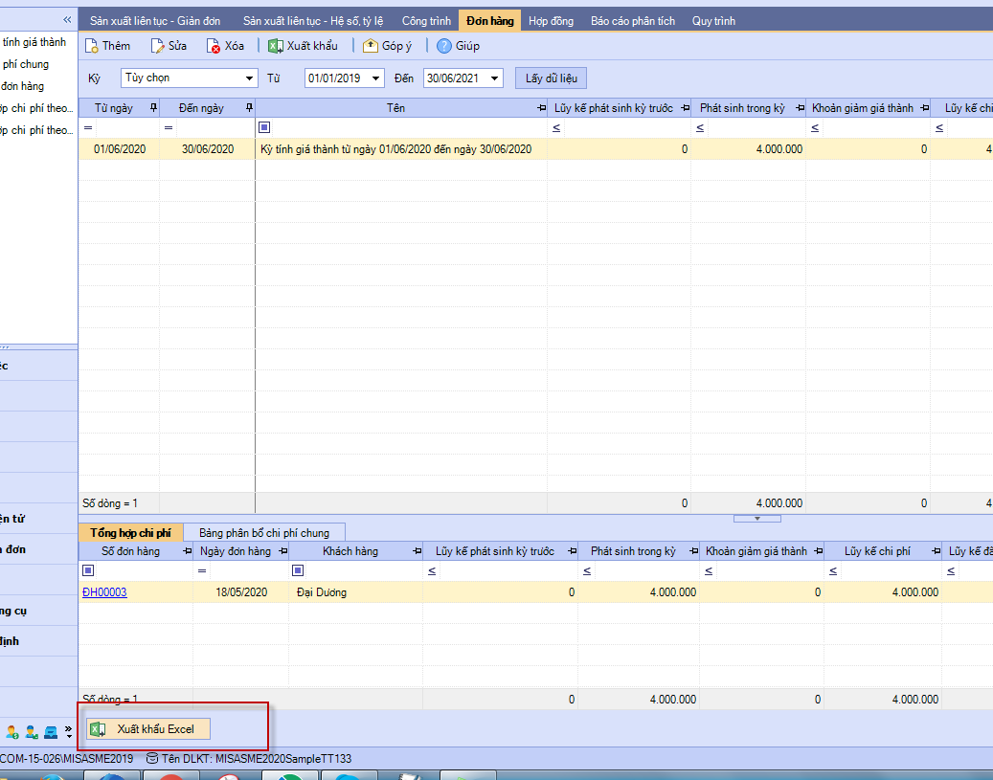
Task: Select the Đơn hàng tab
Action: (x=490, y=21)
